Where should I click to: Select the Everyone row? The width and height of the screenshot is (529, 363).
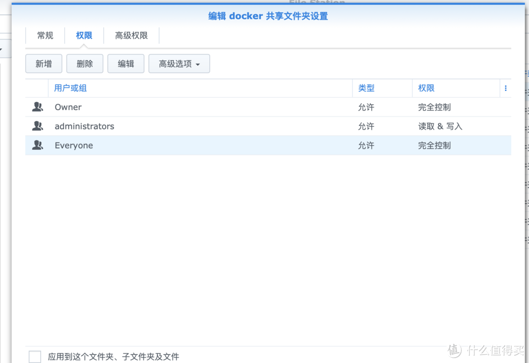click(196, 145)
